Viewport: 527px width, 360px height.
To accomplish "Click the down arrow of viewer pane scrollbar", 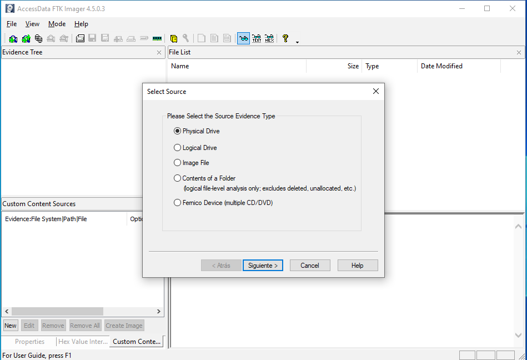I will [x=518, y=335].
